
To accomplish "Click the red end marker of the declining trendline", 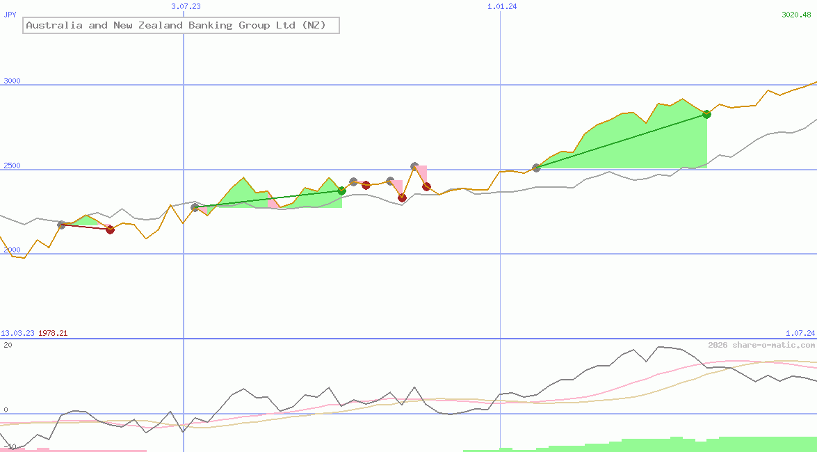I will [x=109, y=229].
